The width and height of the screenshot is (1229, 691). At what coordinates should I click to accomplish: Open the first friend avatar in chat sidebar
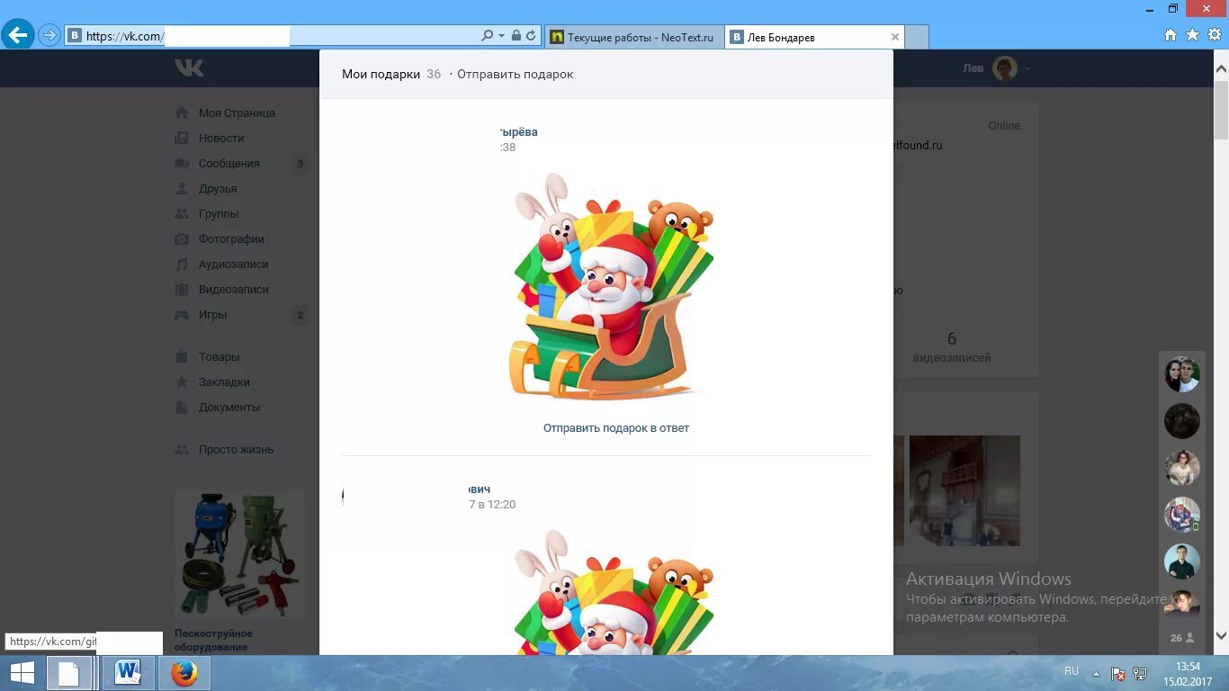pos(1182,374)
